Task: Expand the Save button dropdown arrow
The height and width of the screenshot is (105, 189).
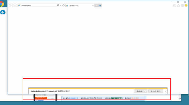Action: [x=146, y=91]
